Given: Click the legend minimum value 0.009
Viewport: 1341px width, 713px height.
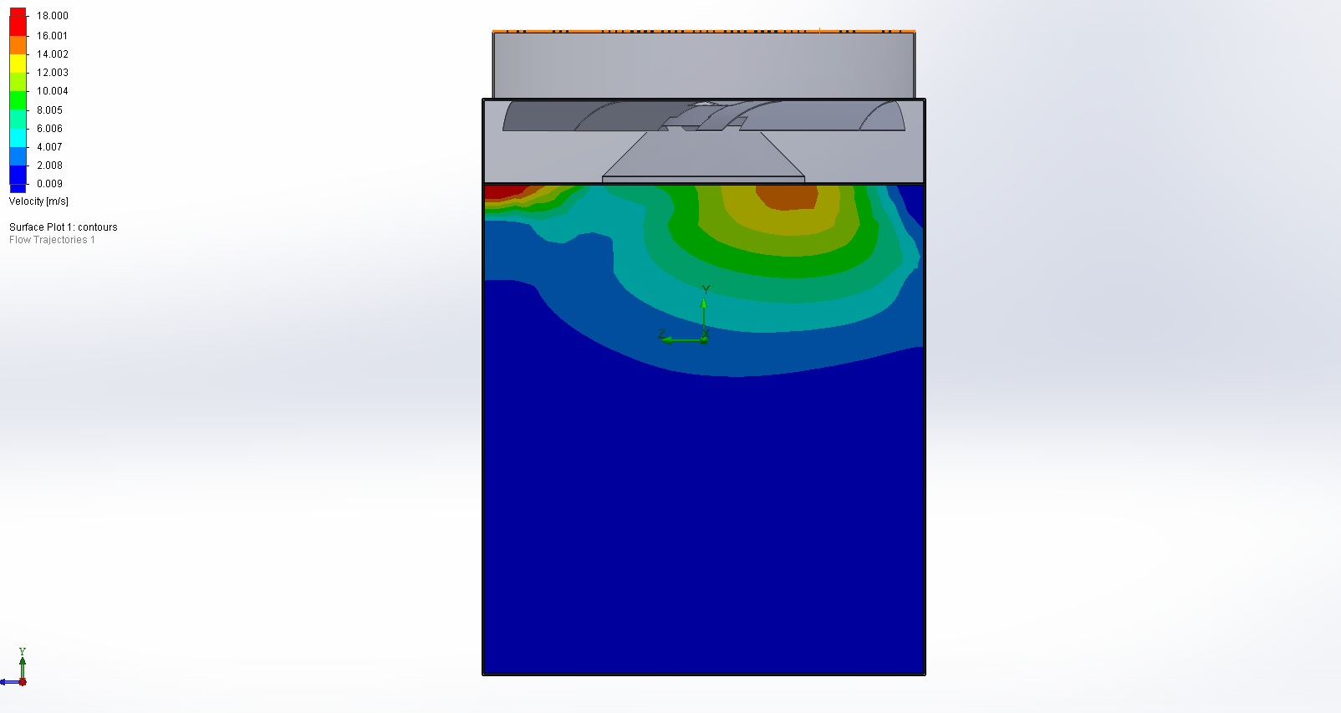Looking at the screenshot, I should (49, 184).
